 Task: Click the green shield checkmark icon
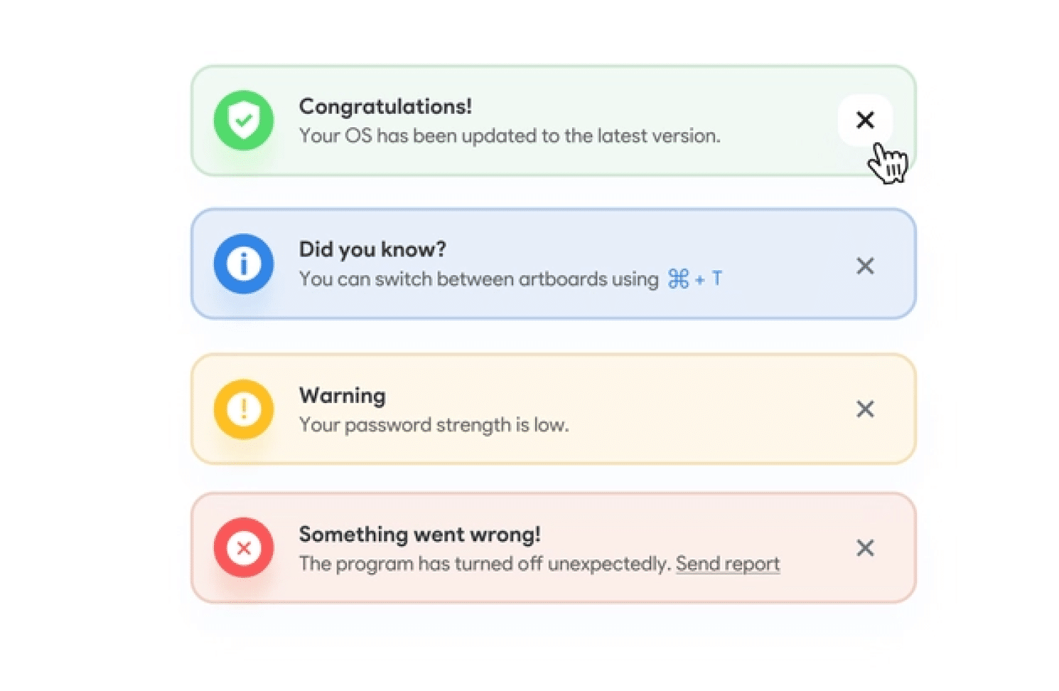pyautogui.click(x=244, y=120)
